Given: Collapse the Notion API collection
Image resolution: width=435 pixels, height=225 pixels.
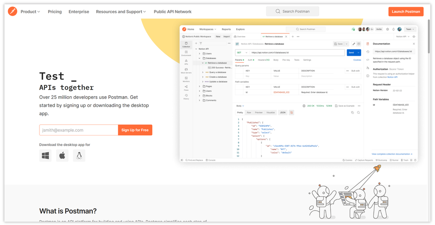Looking at the screenshot, I should pos(197,49).
